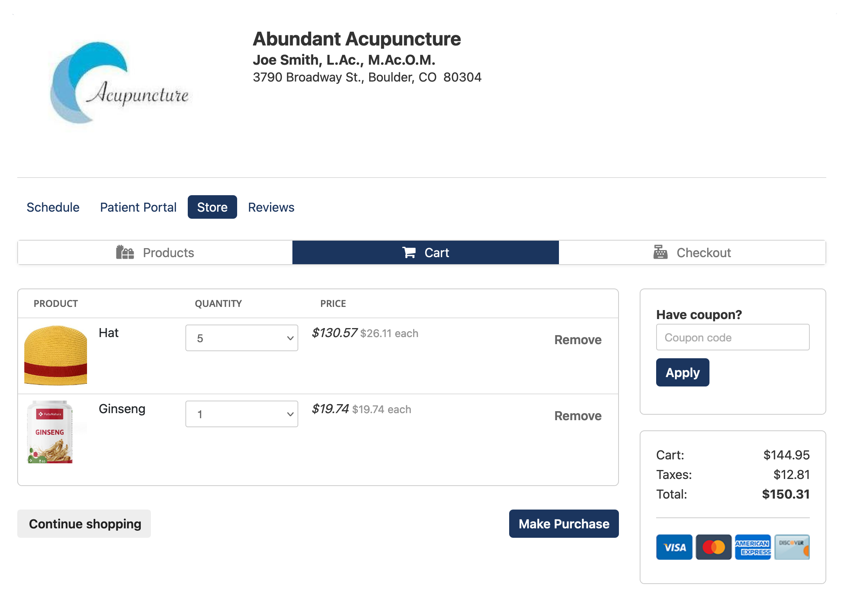The width and height of the screenshot is (849, 595).
Task: Click the shopping cart icon
Action: coord(409,252)
